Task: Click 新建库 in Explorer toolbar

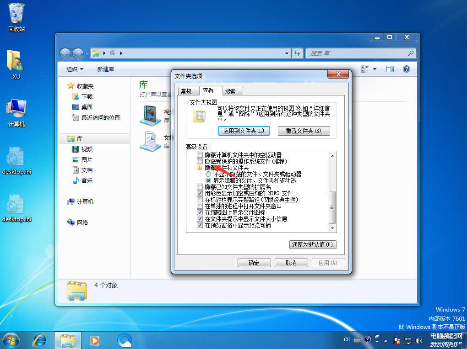Action: click(105, 69)
